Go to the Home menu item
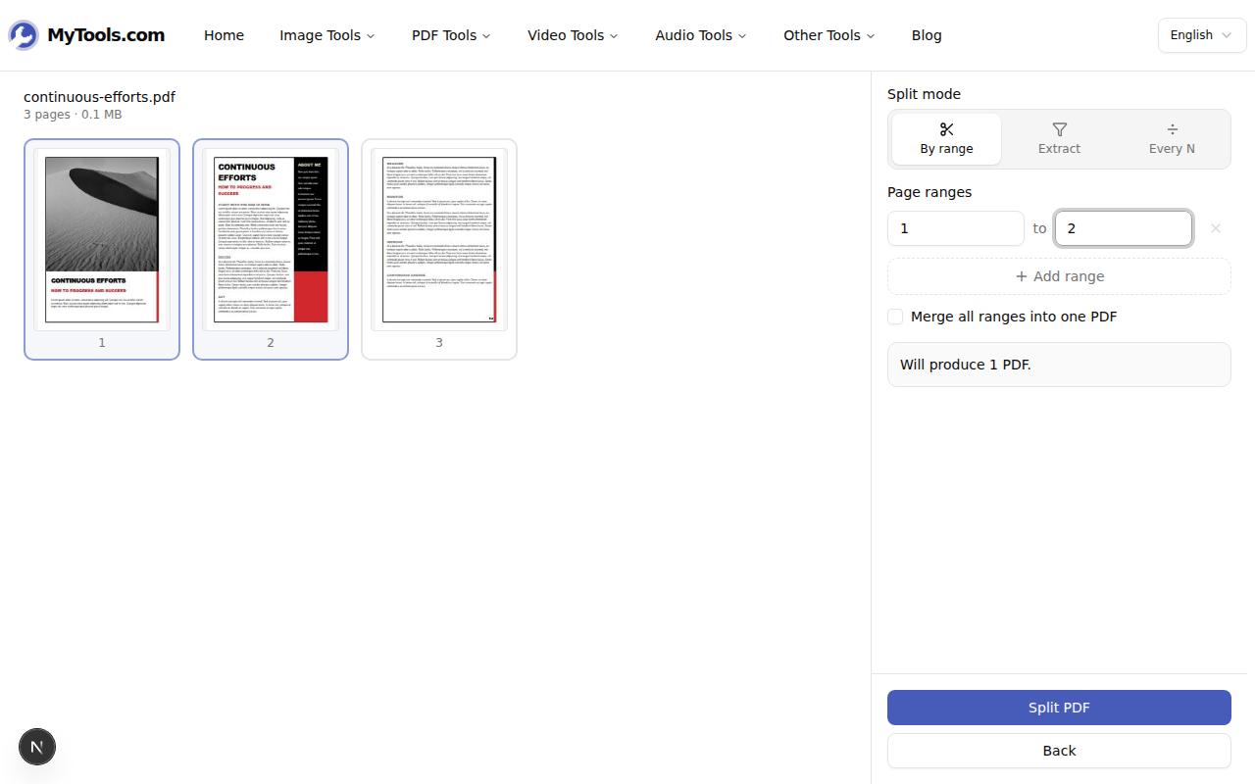1255x784 pixels. (x=224, y=34)
